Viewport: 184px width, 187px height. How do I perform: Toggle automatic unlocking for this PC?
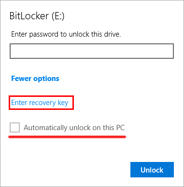[x=14, y=127]
